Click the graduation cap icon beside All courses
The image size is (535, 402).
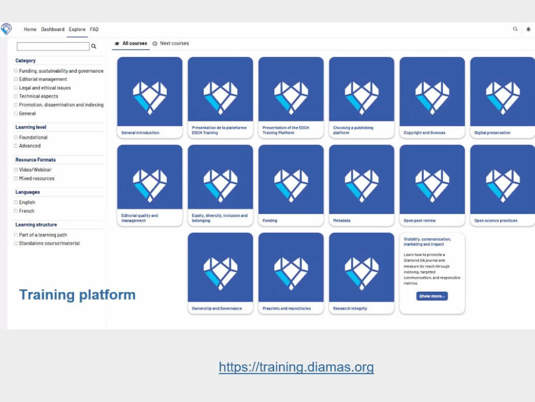click(117, 44)
